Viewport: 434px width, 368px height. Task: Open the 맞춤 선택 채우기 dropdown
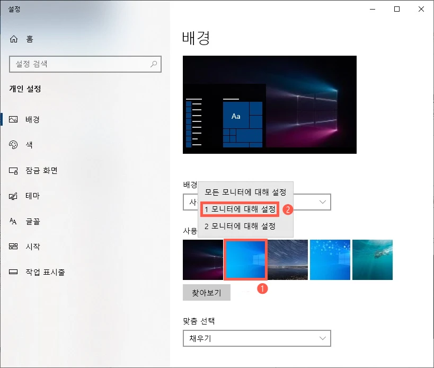(257, 338)
